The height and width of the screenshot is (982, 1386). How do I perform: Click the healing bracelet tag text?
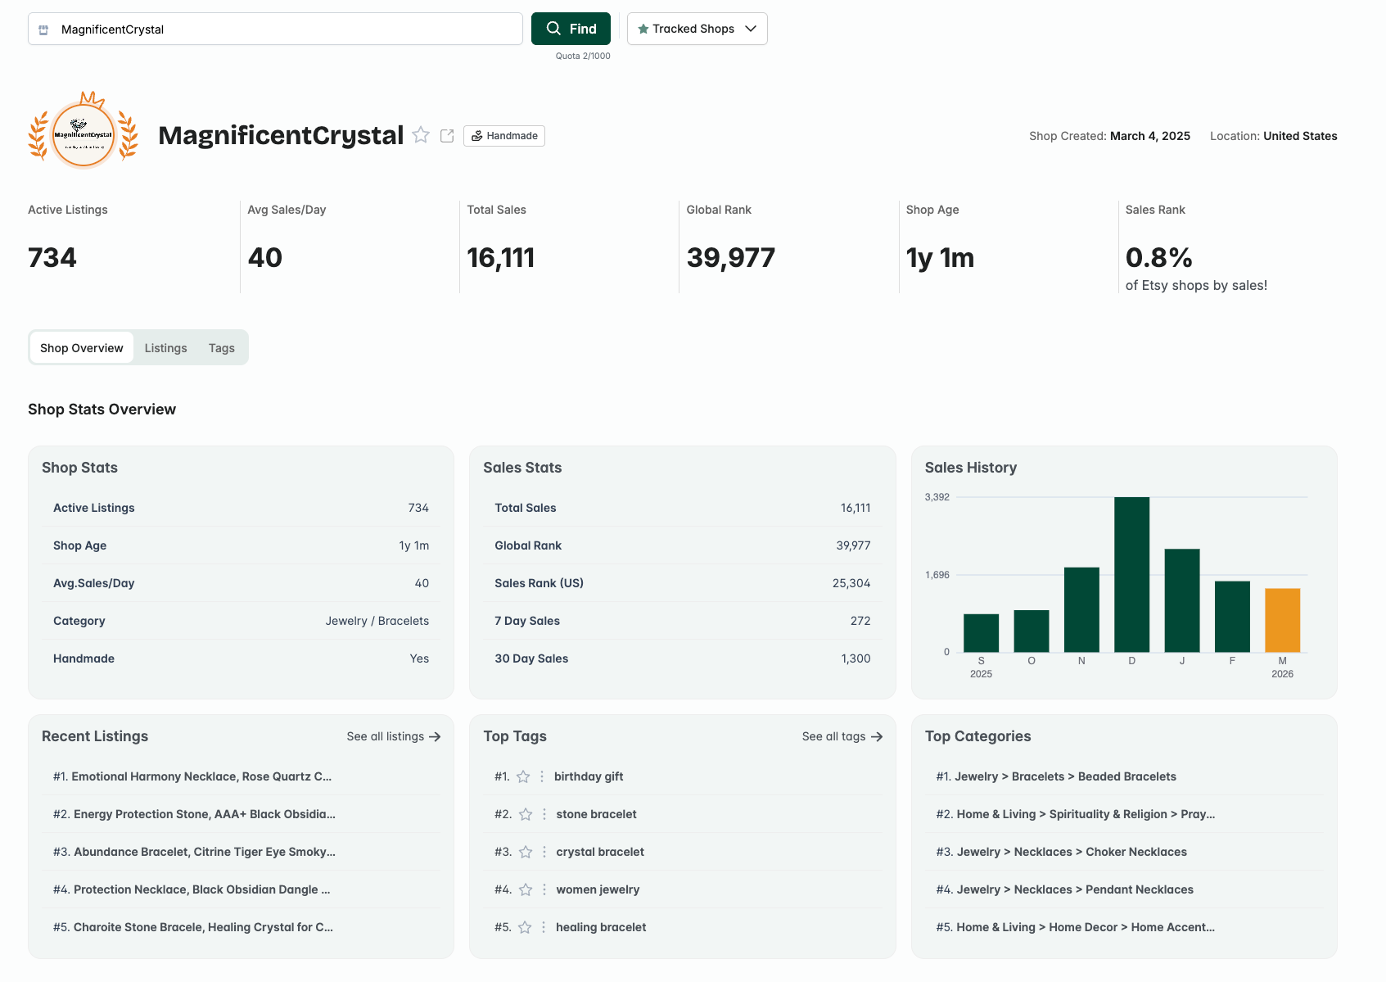point(601,927)
